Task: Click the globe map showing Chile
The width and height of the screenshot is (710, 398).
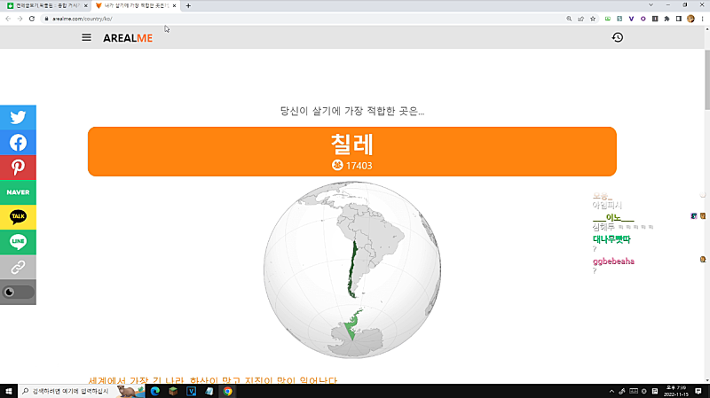Action: pyautogui.click(x=352, y=270)
